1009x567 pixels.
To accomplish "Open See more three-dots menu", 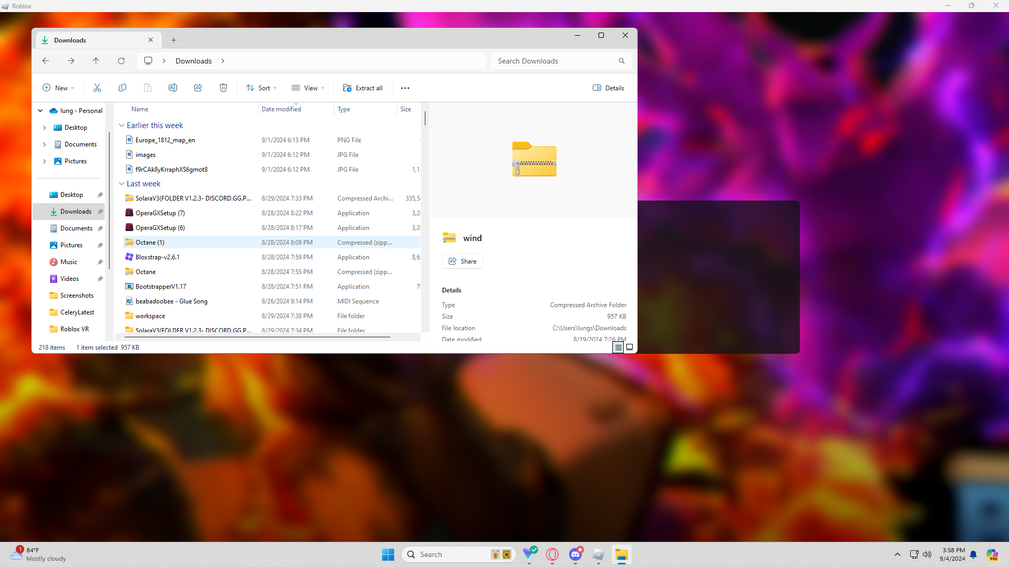I will (x=405, y=88).
